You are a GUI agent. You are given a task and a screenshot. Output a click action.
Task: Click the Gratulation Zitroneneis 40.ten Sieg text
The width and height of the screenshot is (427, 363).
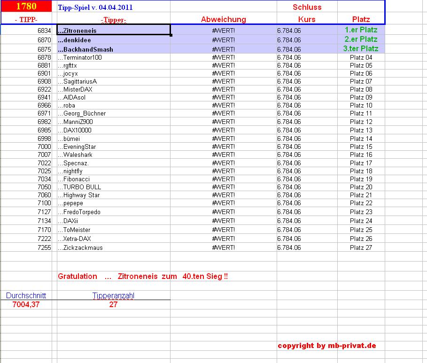click(143, 276)
